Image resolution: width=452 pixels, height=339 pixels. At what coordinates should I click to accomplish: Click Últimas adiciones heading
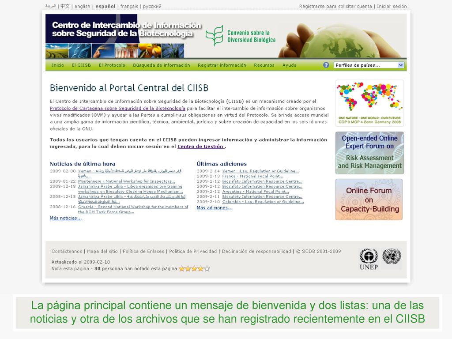(222, 164)
